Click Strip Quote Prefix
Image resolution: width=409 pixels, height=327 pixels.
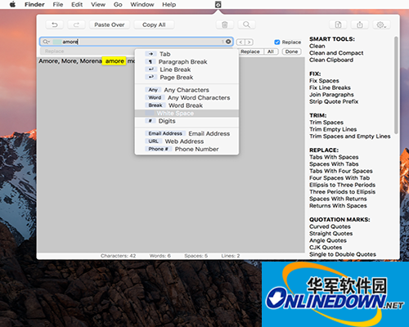pos(334,101)
